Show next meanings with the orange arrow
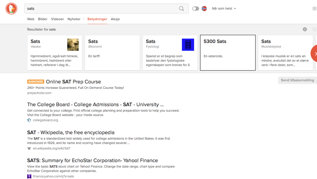Screen dimensions: 317x179 314,53
